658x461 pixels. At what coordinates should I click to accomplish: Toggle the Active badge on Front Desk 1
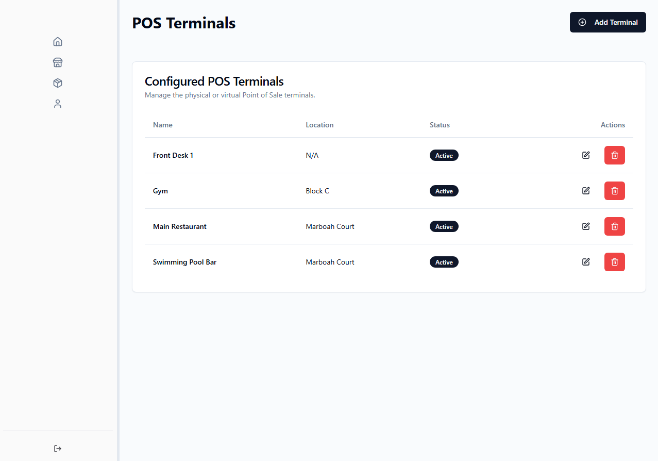(x=444, y=155)
